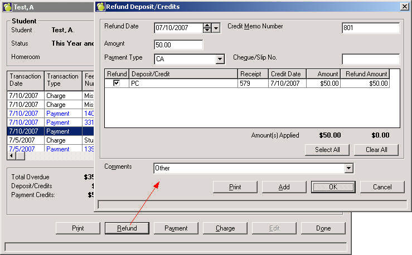Click Add in the refund dialog
The width and height of the screenshot is (412, 255).
[284, 187]
